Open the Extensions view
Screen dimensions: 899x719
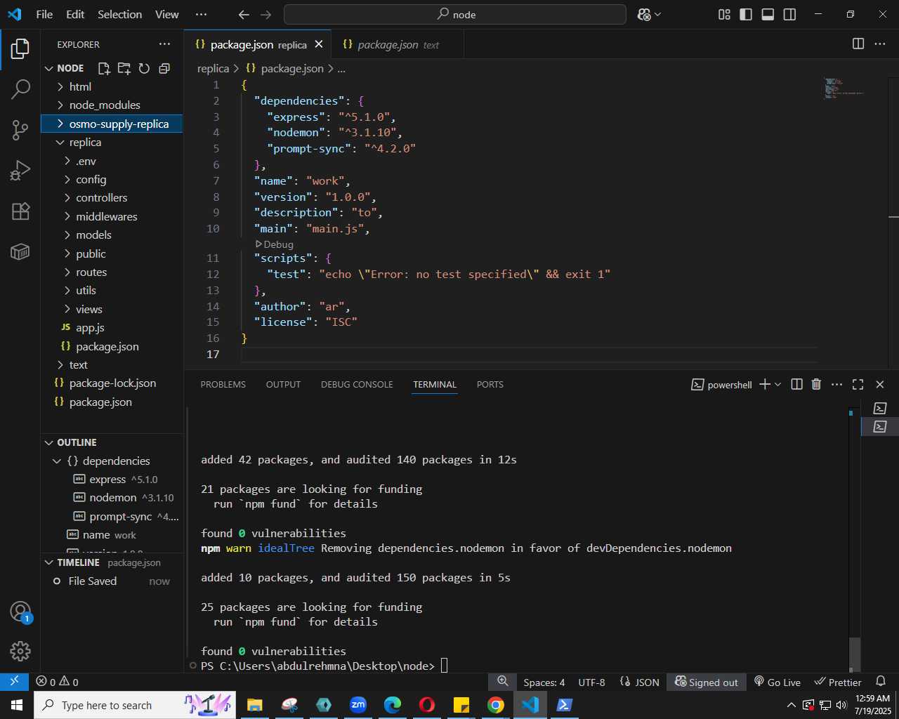pyautogui.click(x=20, y=211)
